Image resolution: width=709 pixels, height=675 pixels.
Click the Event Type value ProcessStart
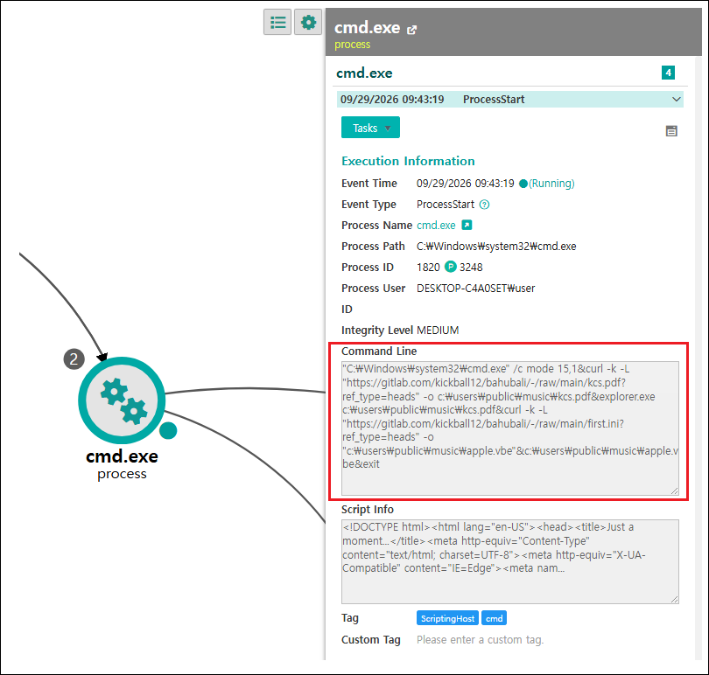pos(446,205)
